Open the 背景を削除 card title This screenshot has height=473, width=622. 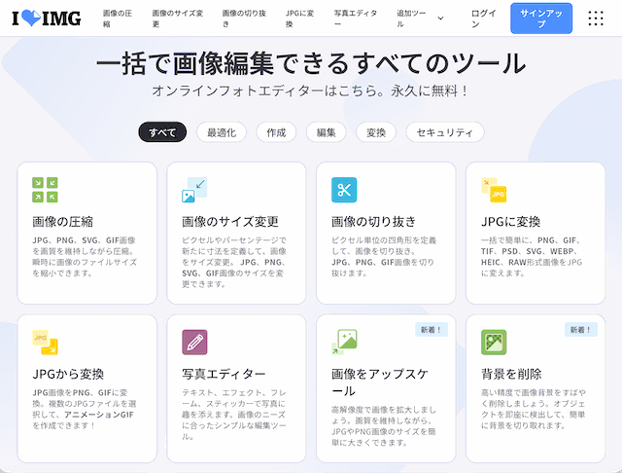pos(511,374)
